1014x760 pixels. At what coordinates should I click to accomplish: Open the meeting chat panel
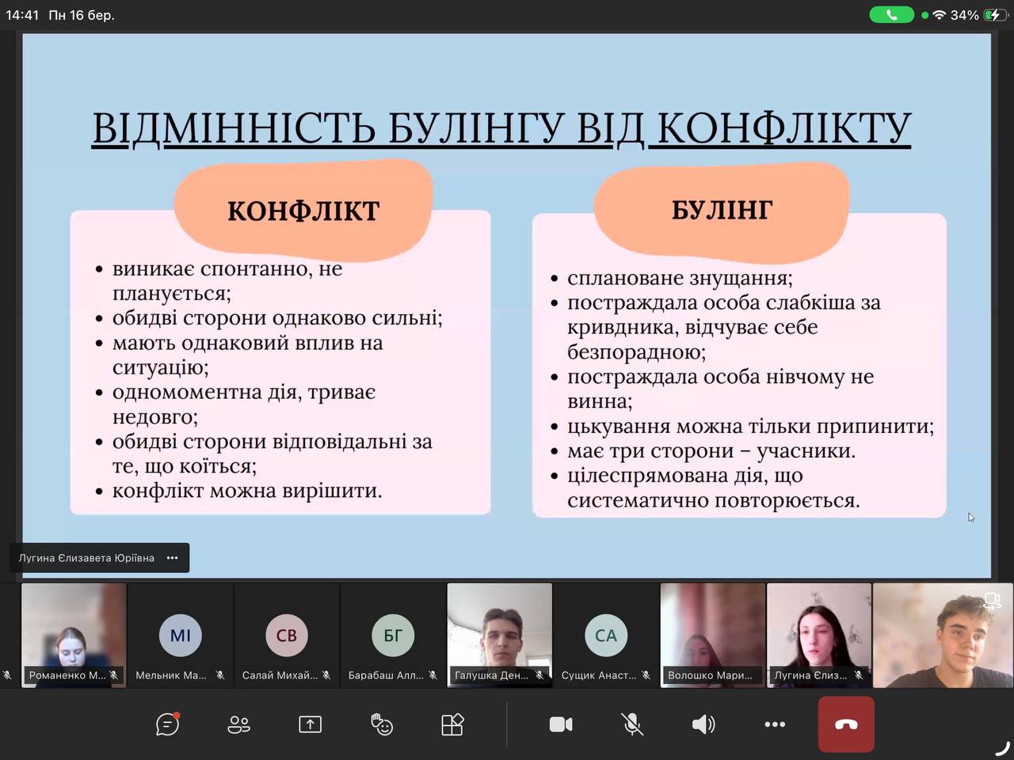pyautogui.click(x=167, y=724)
